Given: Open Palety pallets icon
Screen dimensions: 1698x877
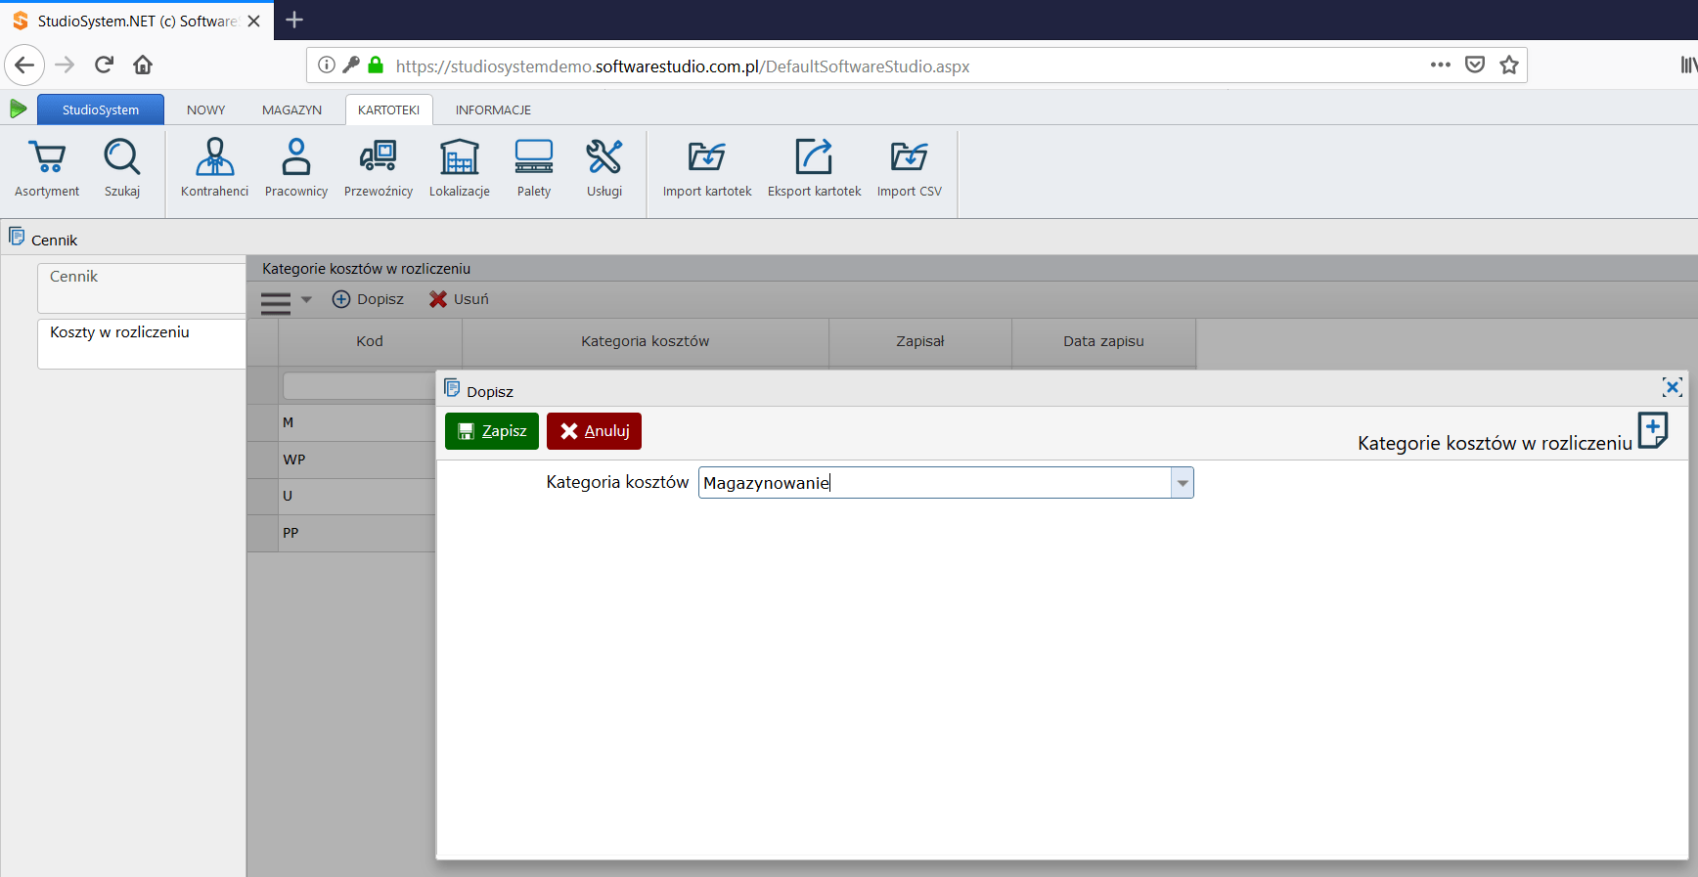Looking at the screenshot, I should 534,157.
